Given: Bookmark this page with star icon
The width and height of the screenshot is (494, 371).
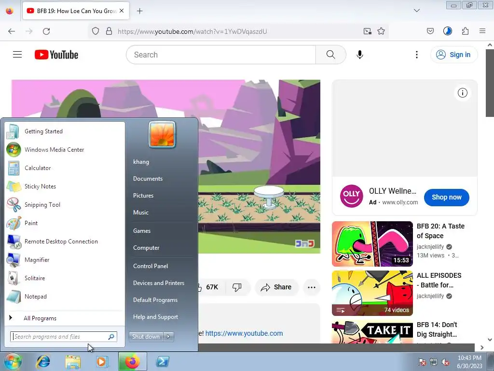Looking at the screenshot, I should 381,31.
